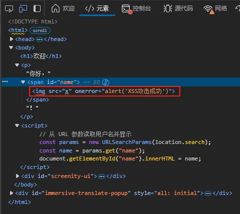
Task: Open the 欢迎 home tab
Action: coord(63,8)
